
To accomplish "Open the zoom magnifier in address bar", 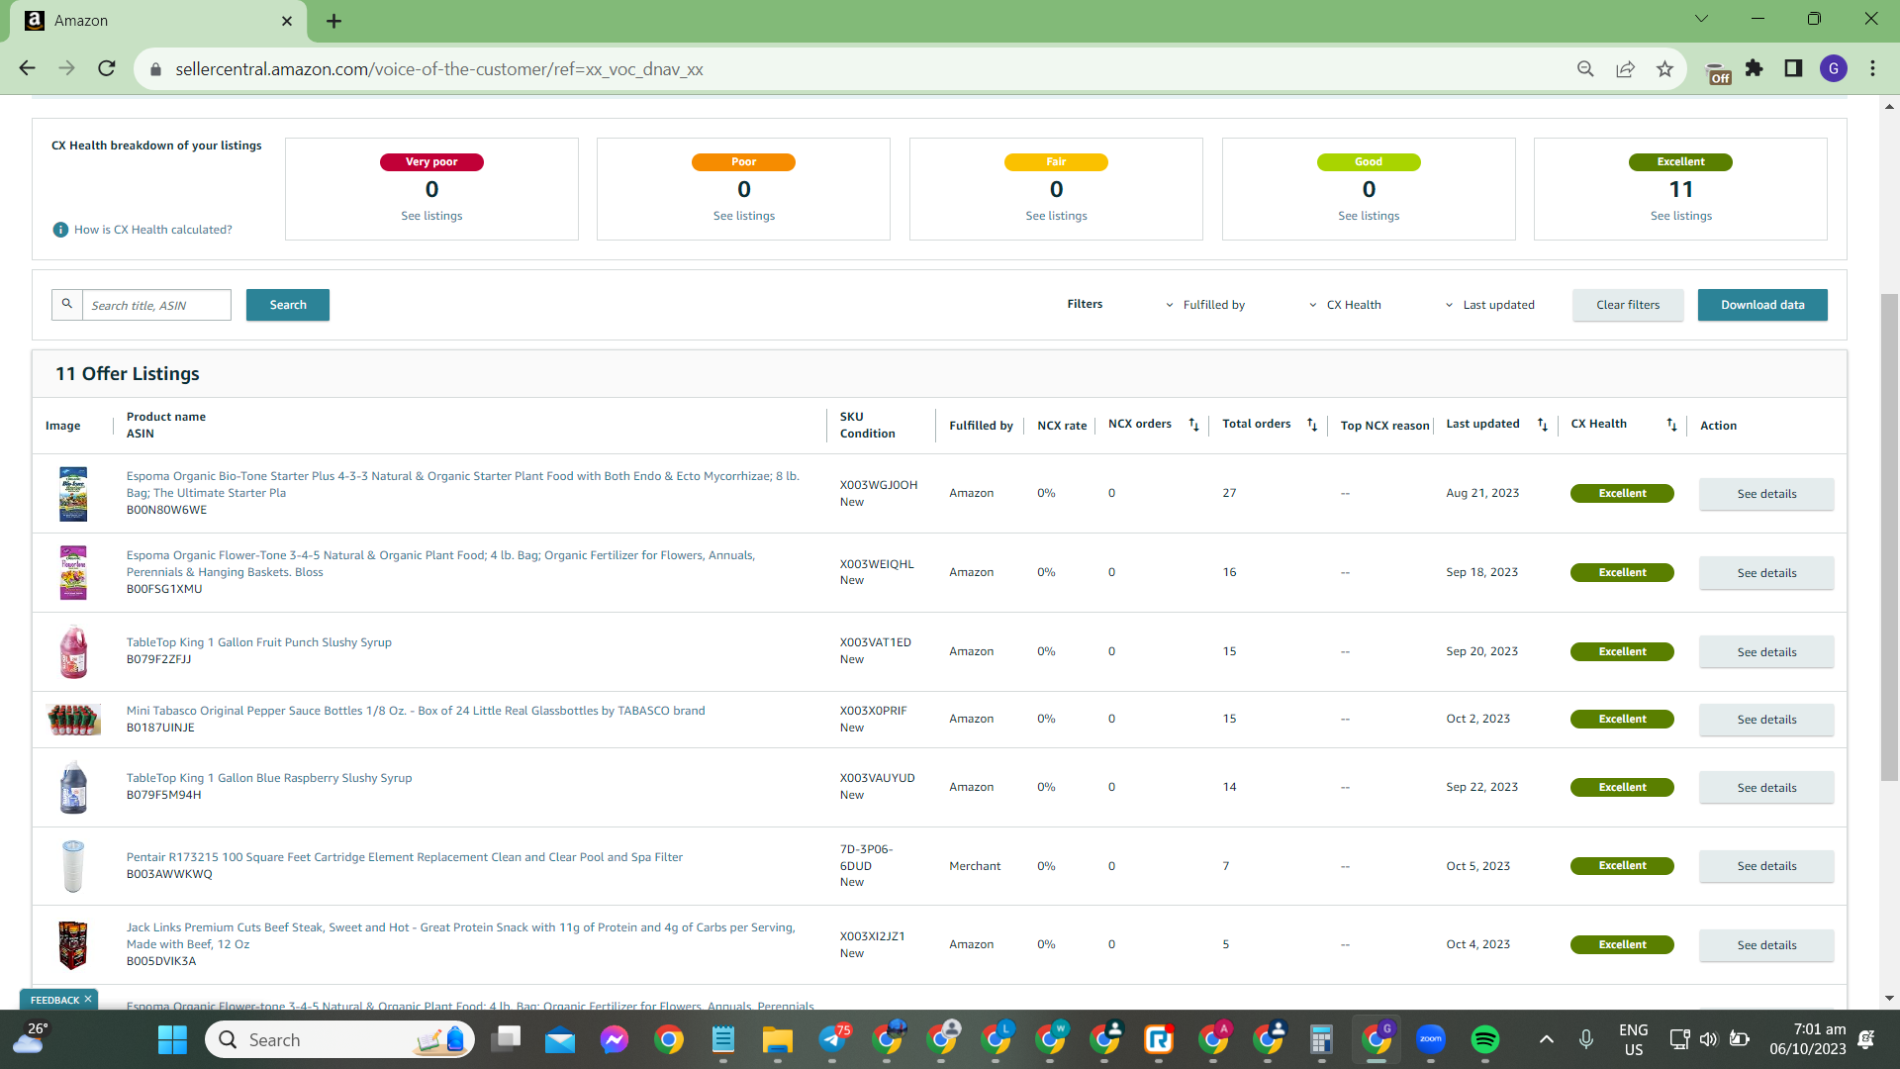I will pyautogui.click(x=1585, y=68).
